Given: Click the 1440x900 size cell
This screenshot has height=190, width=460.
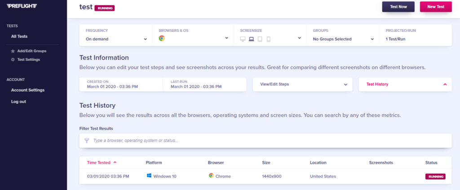Looking at the screenshot, I should 272,176.
